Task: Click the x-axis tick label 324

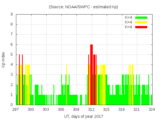Action: 152,109
